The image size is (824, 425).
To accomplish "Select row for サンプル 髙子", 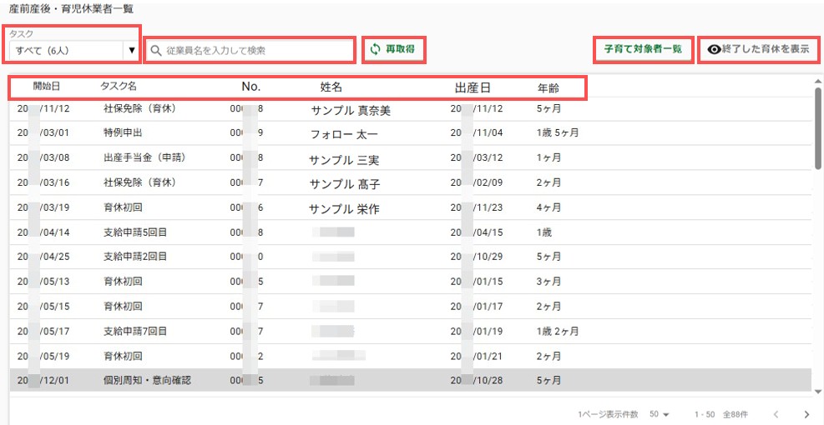I will pyautogui.click(x=411, y=183).
